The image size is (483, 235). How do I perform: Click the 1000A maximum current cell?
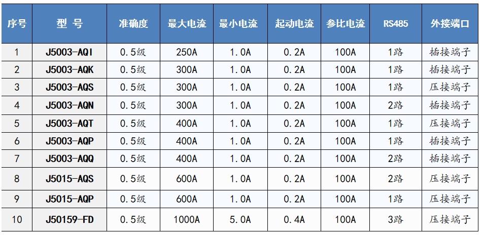(187, 220)
